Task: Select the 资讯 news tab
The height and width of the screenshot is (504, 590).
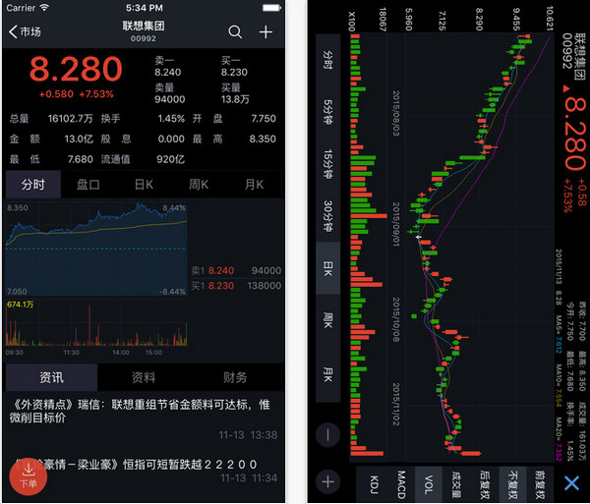Action: coord(51,377)
